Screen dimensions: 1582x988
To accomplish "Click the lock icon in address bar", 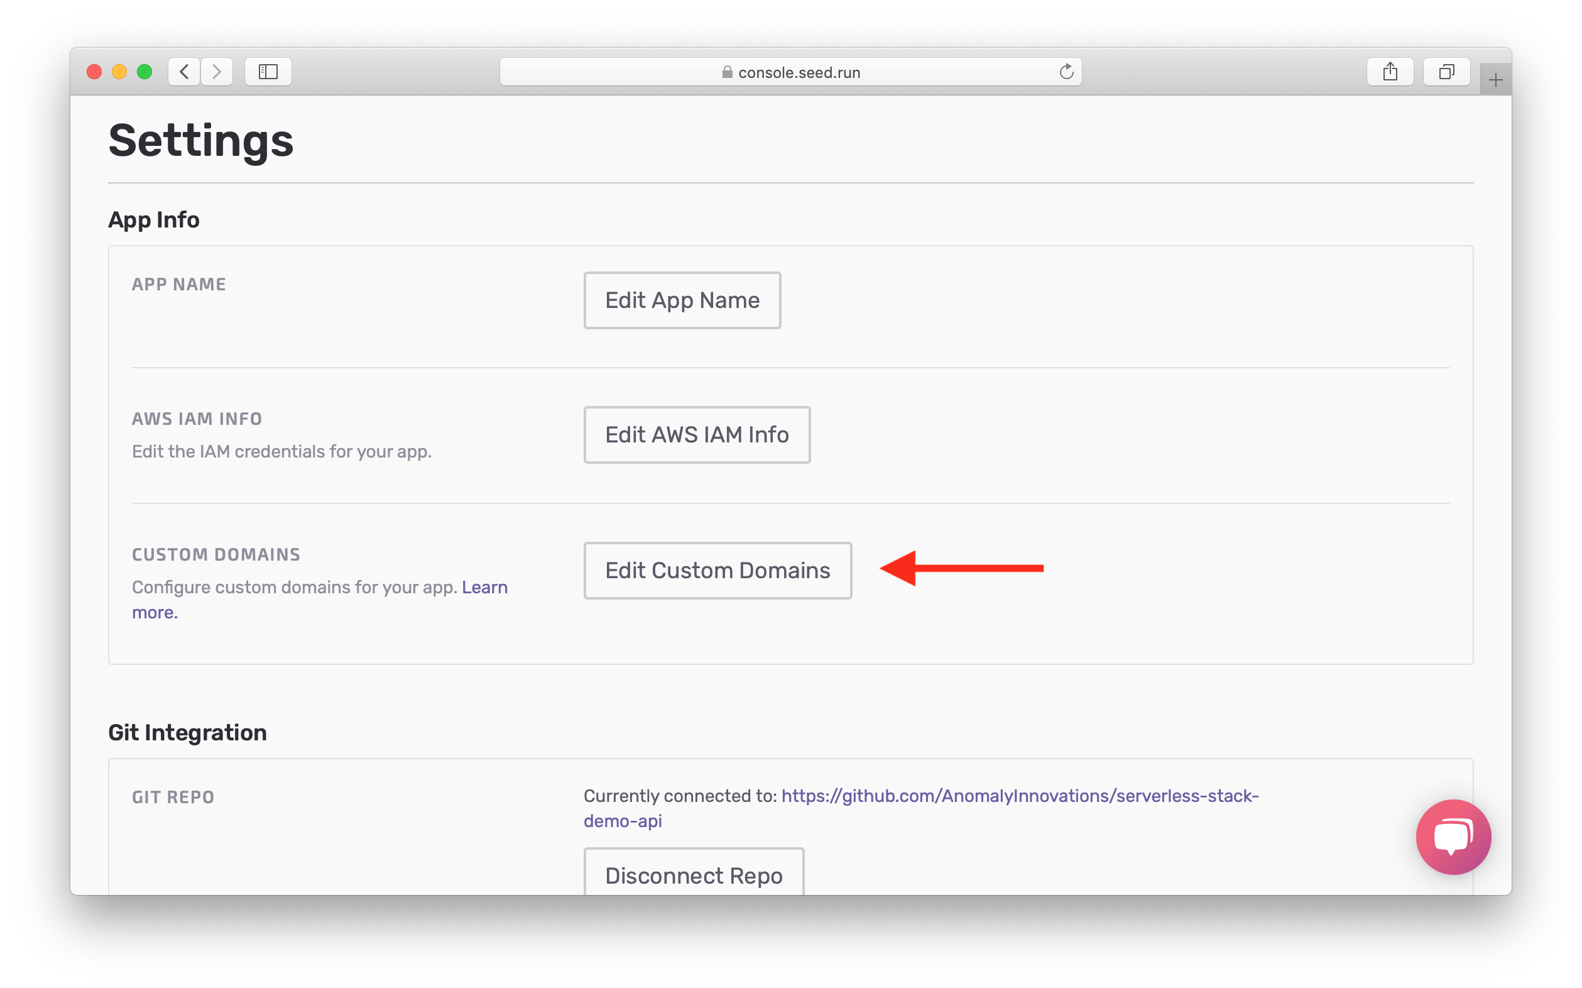I will (x=727, y=72).
